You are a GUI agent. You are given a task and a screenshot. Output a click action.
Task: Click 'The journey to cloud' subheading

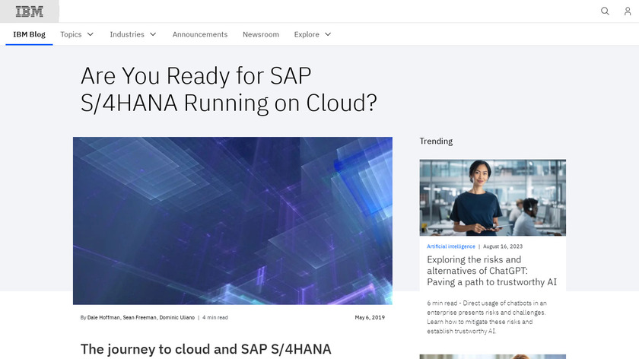206,349
